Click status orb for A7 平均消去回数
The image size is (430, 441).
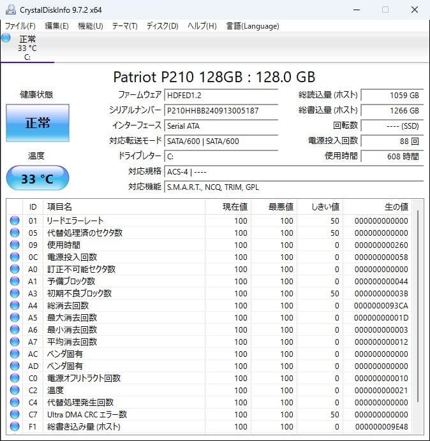15,342
